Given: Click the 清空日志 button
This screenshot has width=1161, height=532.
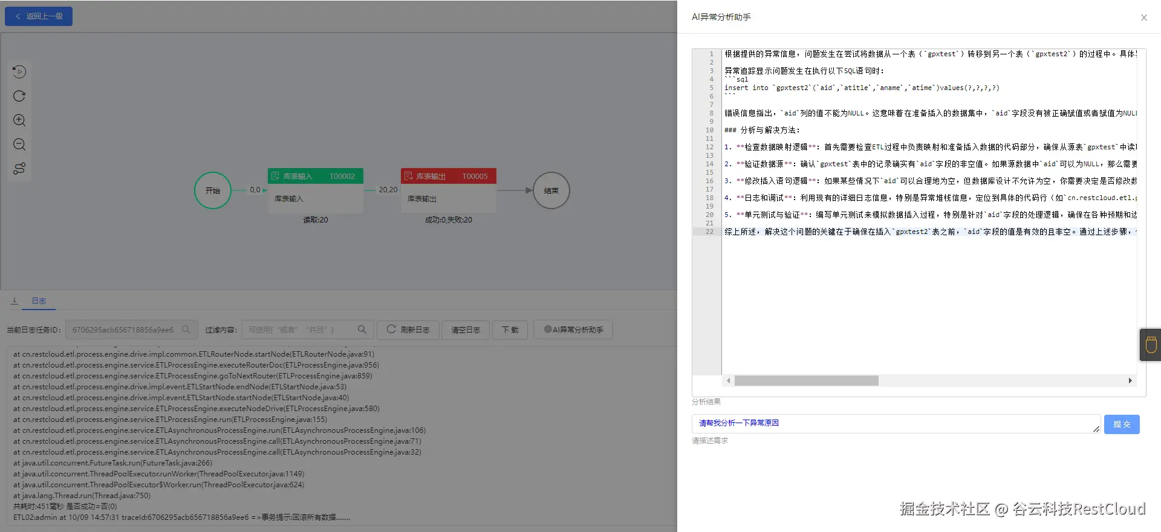Looking at the screenshot, I should tap(466, 329).
